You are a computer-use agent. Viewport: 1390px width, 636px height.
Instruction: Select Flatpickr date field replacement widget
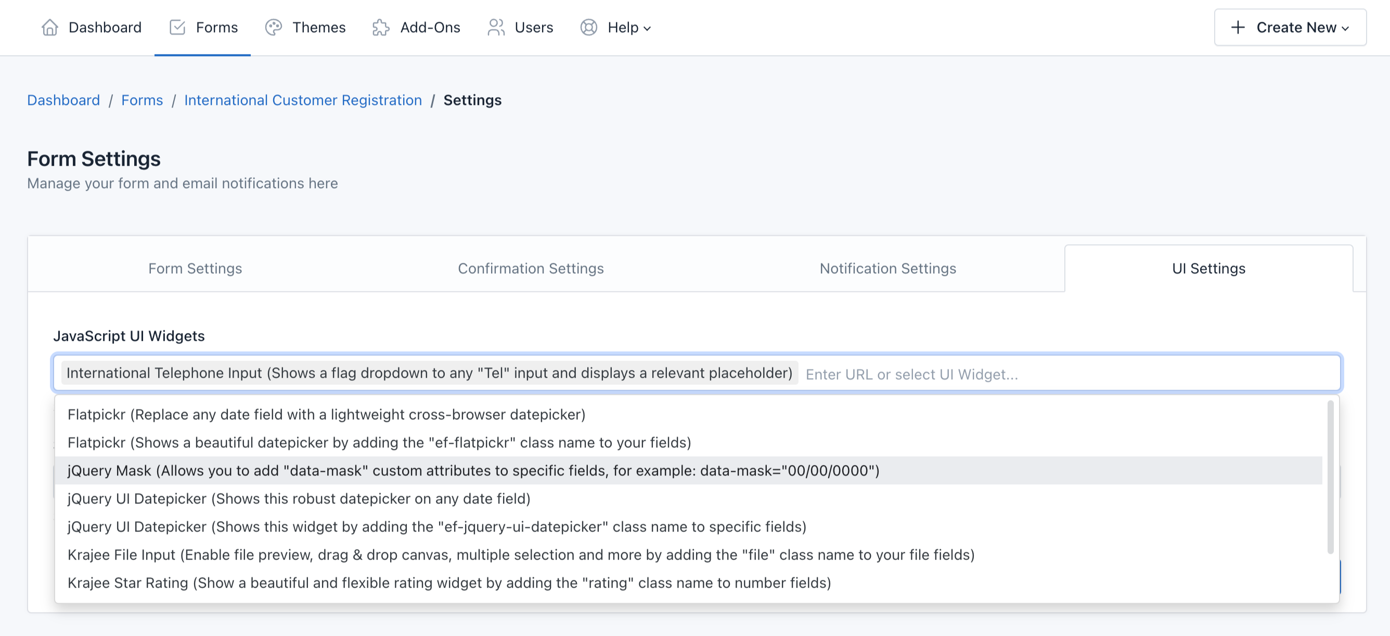(x=326, y=414)
